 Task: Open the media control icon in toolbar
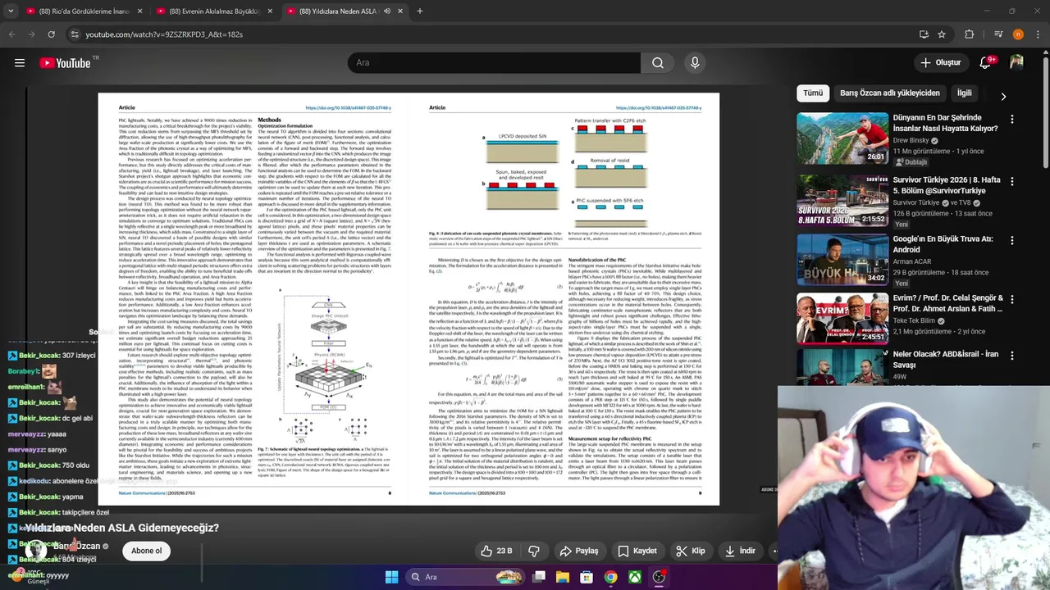[x=998, y=34]
